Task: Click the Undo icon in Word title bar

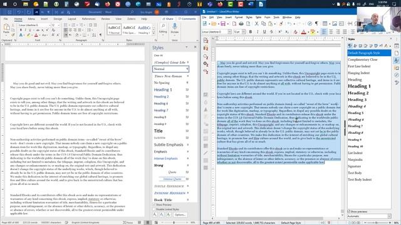Action: pyautogui.click(x=19, y=12)
